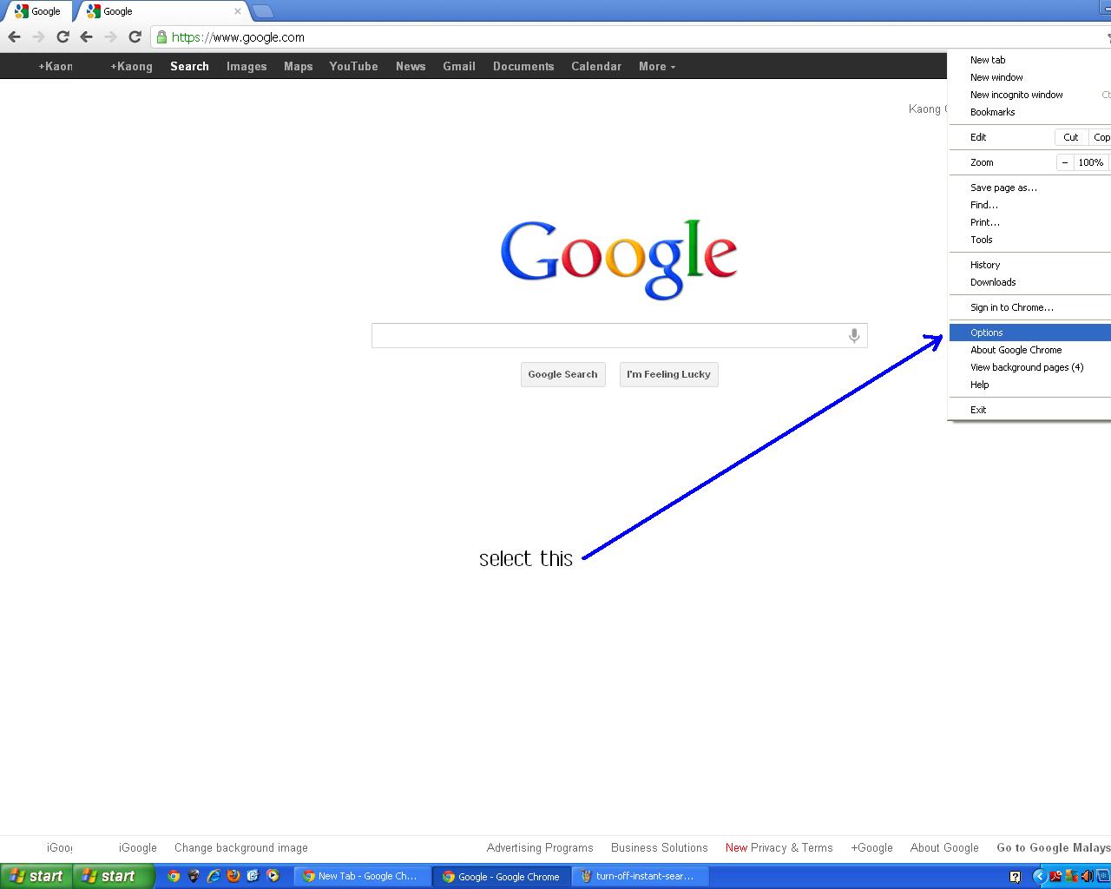
Task: Click the I'm Feeling Lucky button
Action: point(668,374)
